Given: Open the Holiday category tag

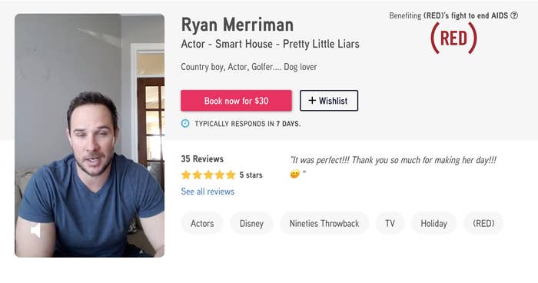Looking at the screenshot, I should point(433,223).
